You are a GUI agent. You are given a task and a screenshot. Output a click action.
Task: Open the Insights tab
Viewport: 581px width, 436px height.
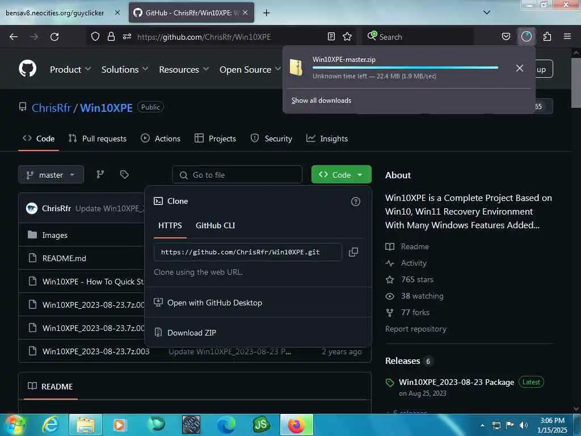pos(327,139)
